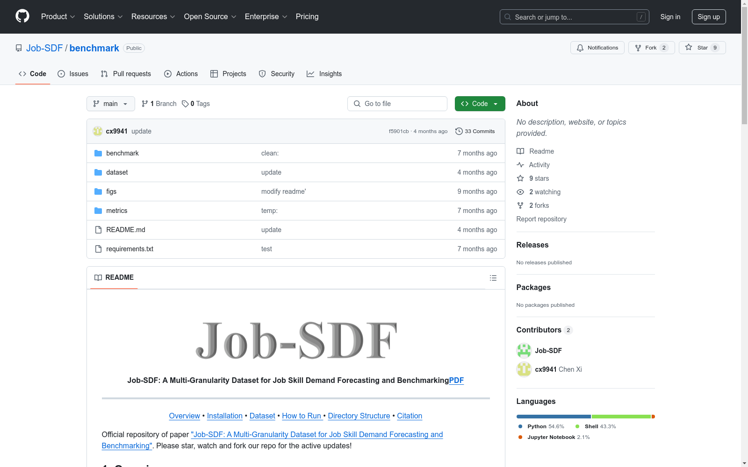
Task: Open the dataset folder
Action: (x=117, y=172)
